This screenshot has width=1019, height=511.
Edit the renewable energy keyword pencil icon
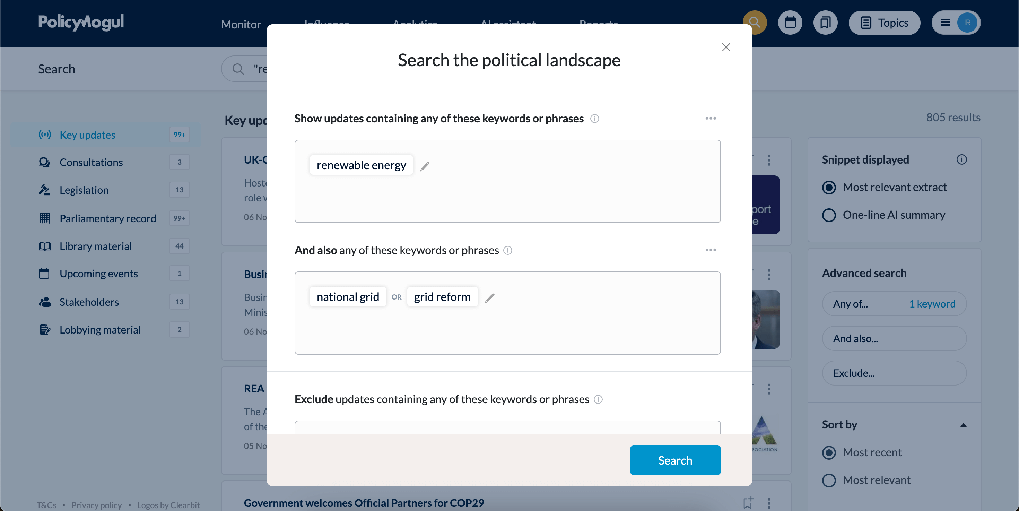pyautogui.click(x=425, y=166)
